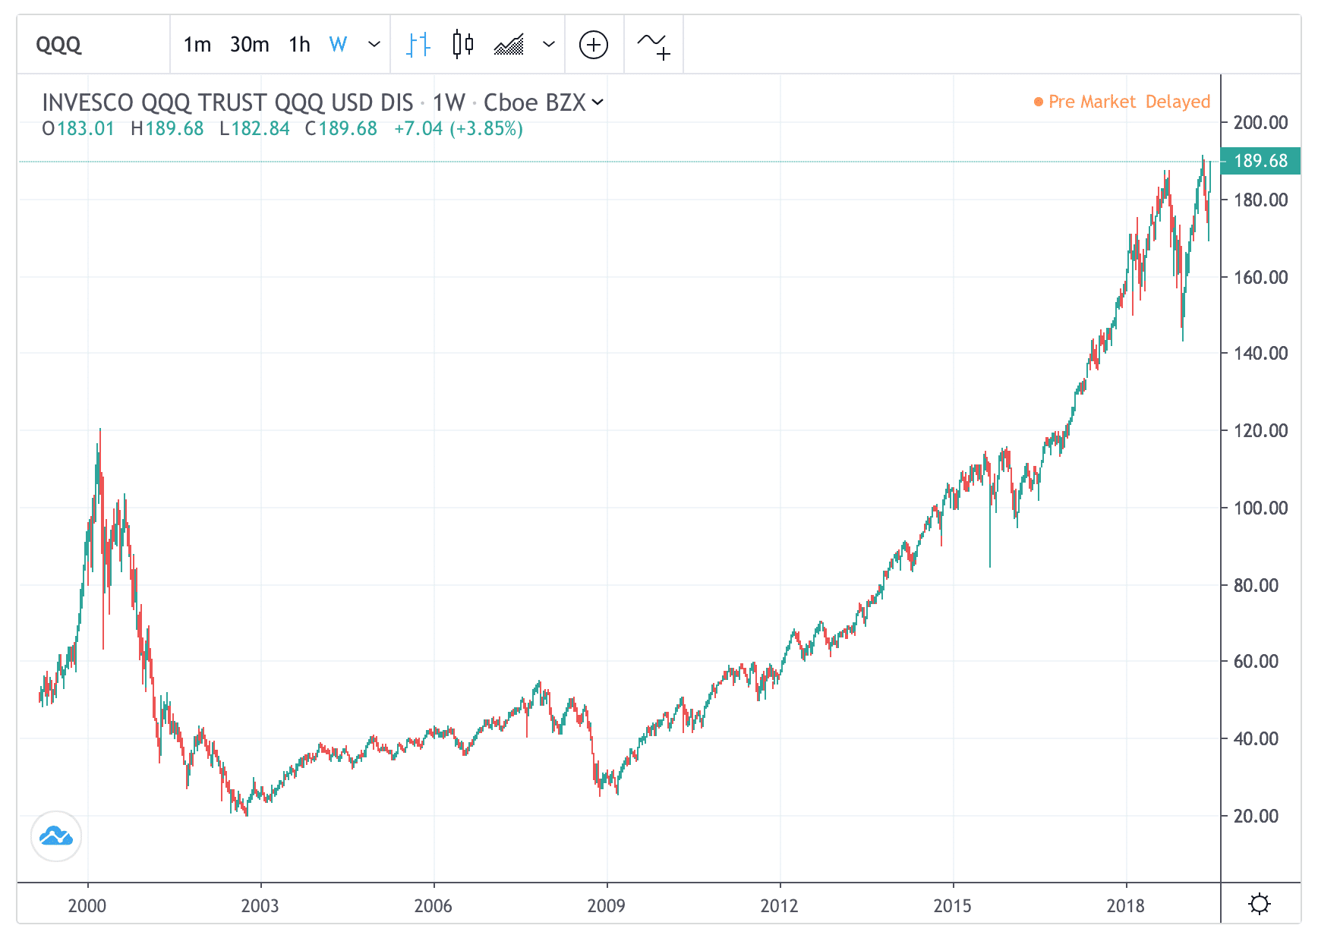The height and width of the screenshot is (941, 1318).
Task: Click the 140.00 price axis label
Action: [1260, 353]
